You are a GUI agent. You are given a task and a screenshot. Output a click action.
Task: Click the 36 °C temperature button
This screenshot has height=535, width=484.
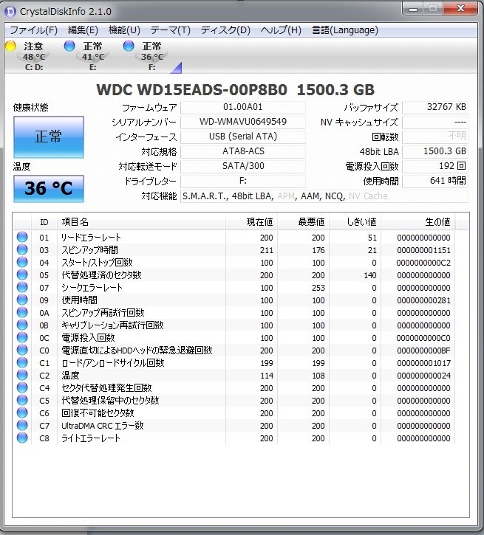click(49, 189)
